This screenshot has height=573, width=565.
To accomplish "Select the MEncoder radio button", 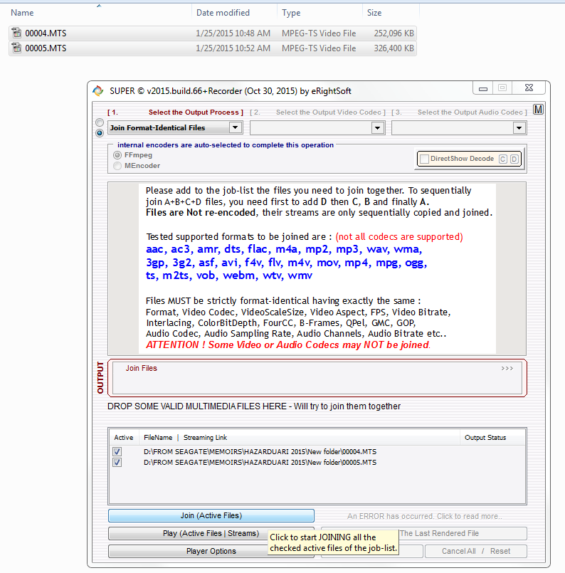I will [x=118, y=166].
